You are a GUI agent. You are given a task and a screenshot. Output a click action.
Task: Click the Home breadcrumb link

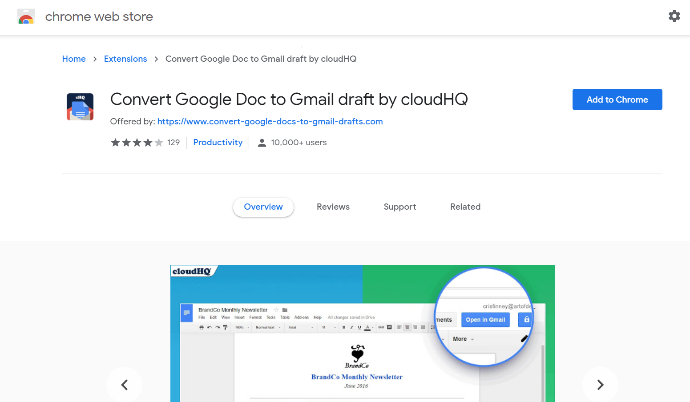click(x=74, y=59)
